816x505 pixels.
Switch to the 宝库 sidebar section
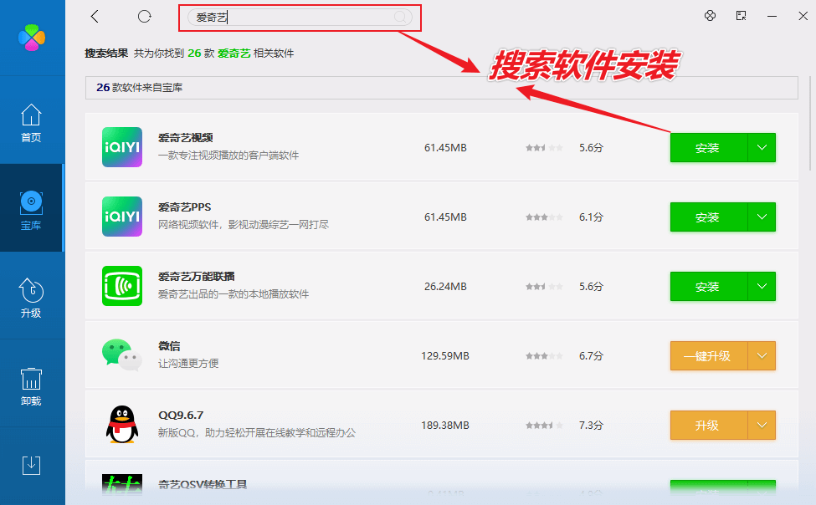coord(32,207)
